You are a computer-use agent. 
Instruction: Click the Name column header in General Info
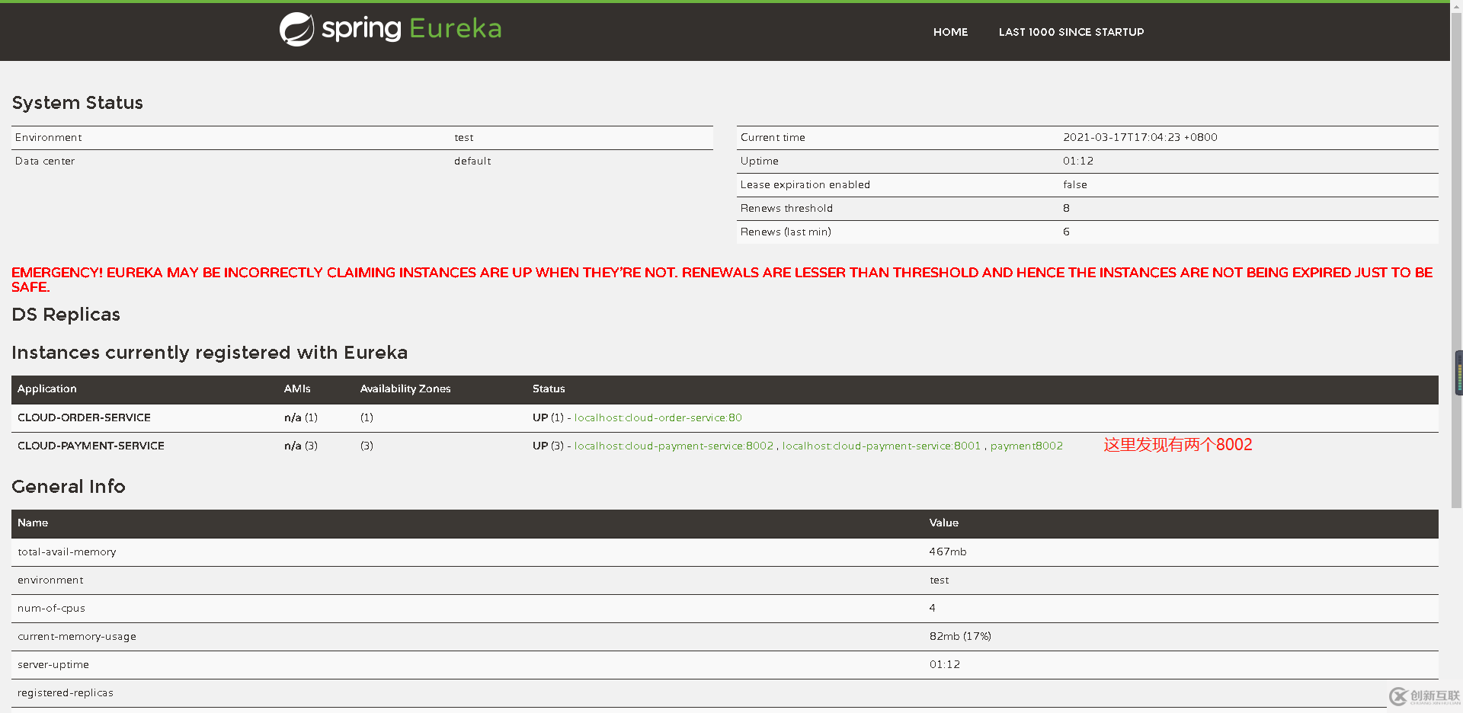coord(33,523)
